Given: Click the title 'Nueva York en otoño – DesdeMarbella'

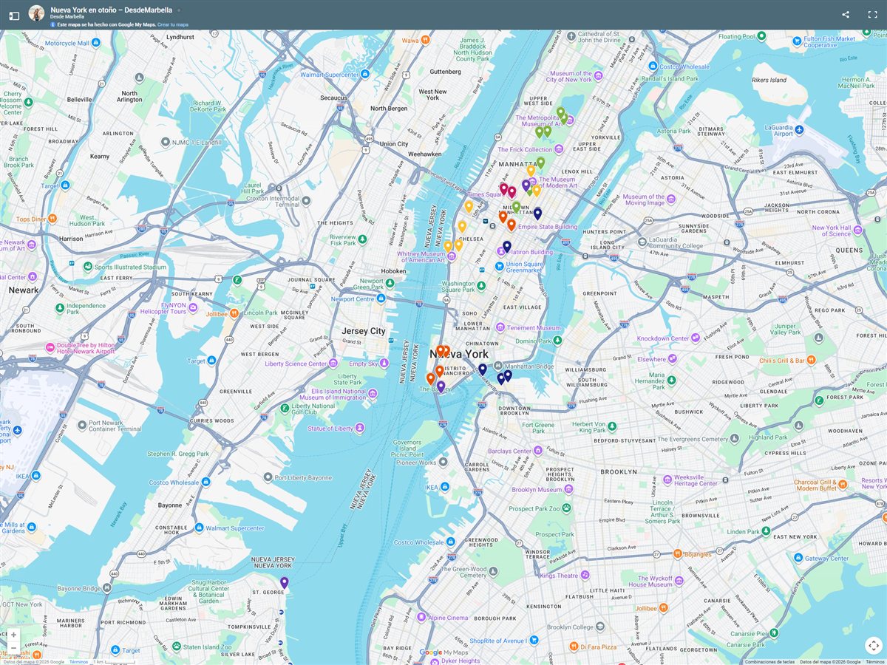Looking at the screenshot, I should (x=111, y=10).
